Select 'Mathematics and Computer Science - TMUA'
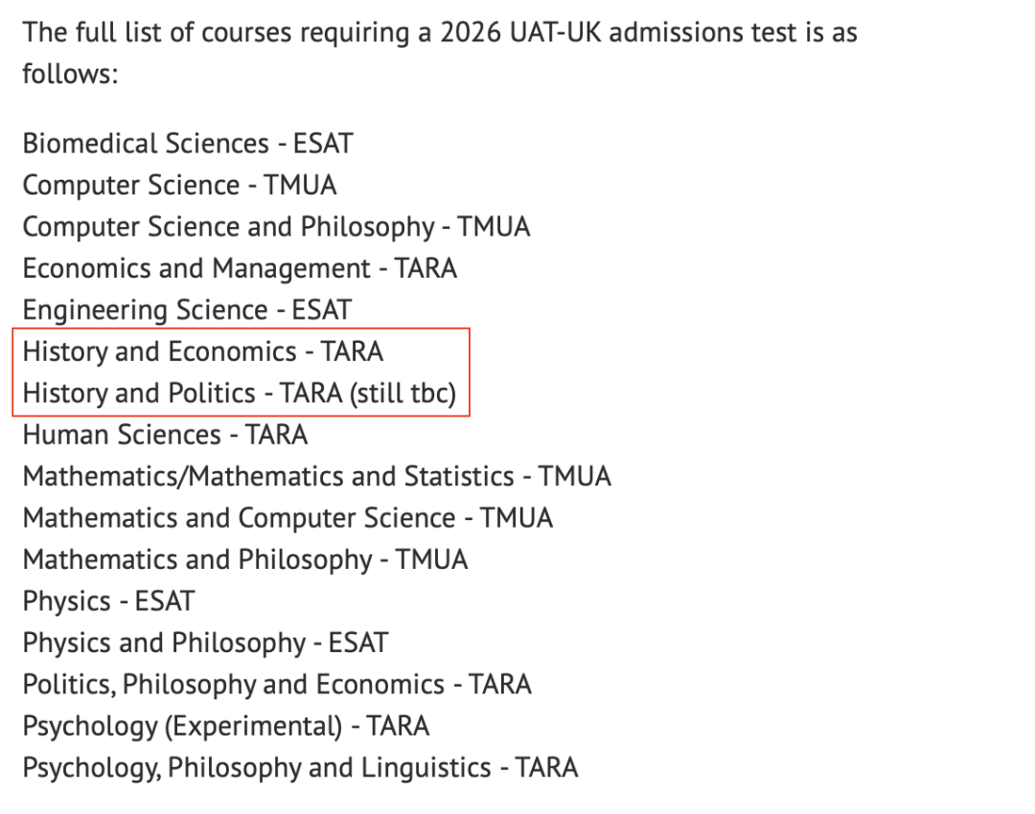This screenshot has height=814, width=1035. [287, 518]
